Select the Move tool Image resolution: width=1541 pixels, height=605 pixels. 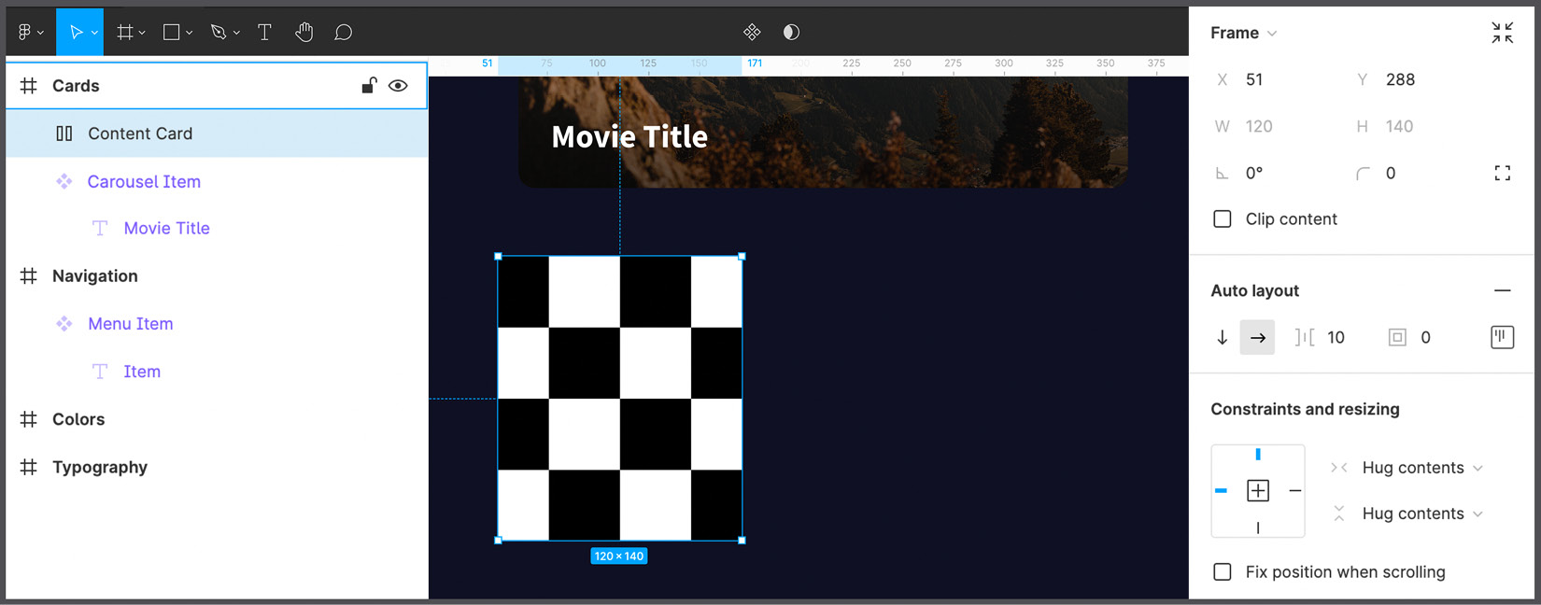(x=76, y=32)
